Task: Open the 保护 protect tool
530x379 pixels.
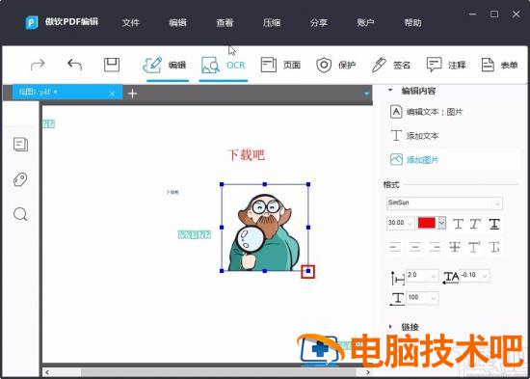Action: (x=336, y=65)
